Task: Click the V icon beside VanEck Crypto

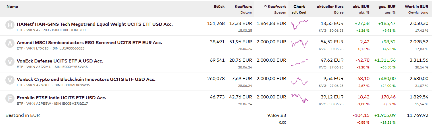Action: point(10,80)
